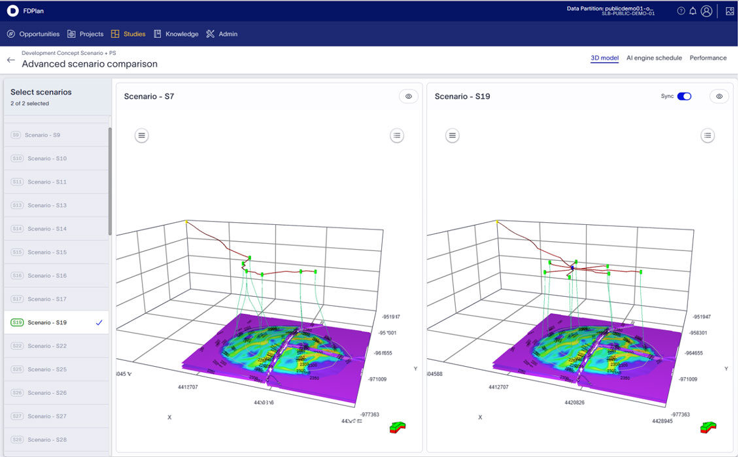Viewport: 739px width, 457px height.
Task: Toggle the Sync switch off
Action: [684, 96]
